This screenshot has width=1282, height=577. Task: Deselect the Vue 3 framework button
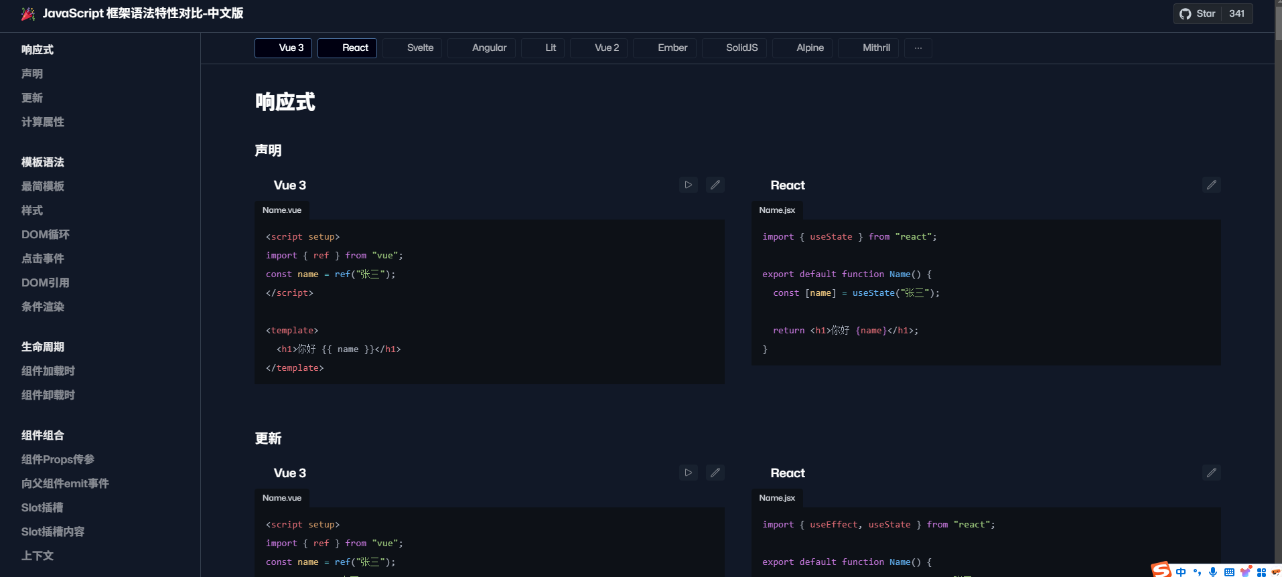click(x=283, y=48)
